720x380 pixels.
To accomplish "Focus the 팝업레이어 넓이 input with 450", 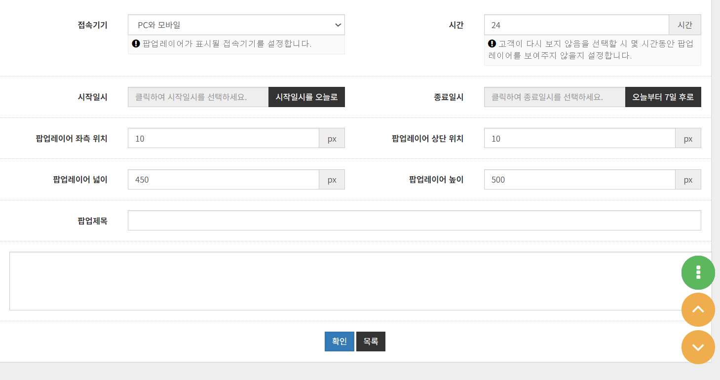I will coord(224,180).
